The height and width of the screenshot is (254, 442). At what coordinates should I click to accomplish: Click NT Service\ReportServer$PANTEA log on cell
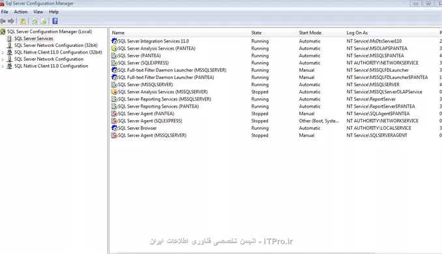(x=381, y=106)
